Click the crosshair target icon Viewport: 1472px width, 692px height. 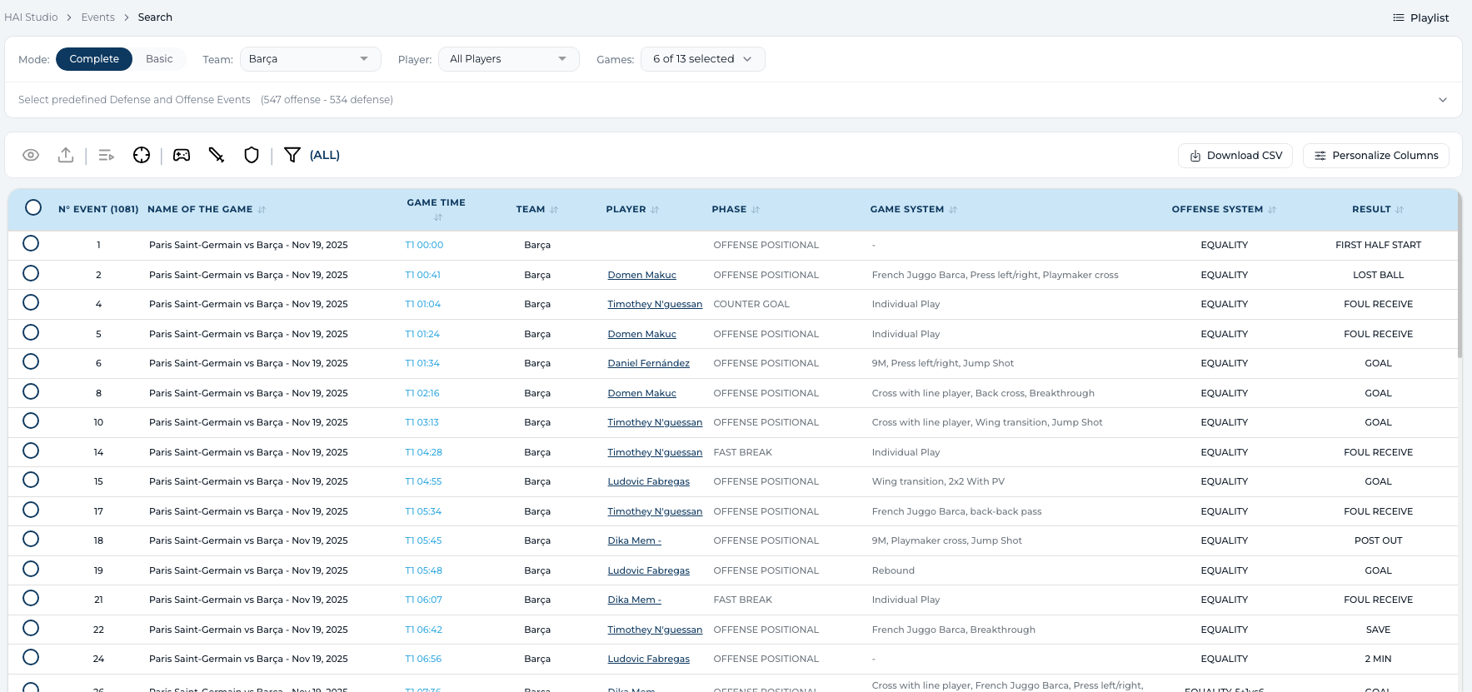(142, 155)
